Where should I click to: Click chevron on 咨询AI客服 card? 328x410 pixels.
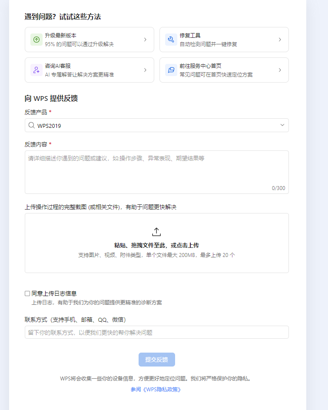click(145, 70)
